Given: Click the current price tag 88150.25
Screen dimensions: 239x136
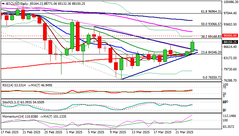Looking at the screenshot, I should (x=230, y=42).
